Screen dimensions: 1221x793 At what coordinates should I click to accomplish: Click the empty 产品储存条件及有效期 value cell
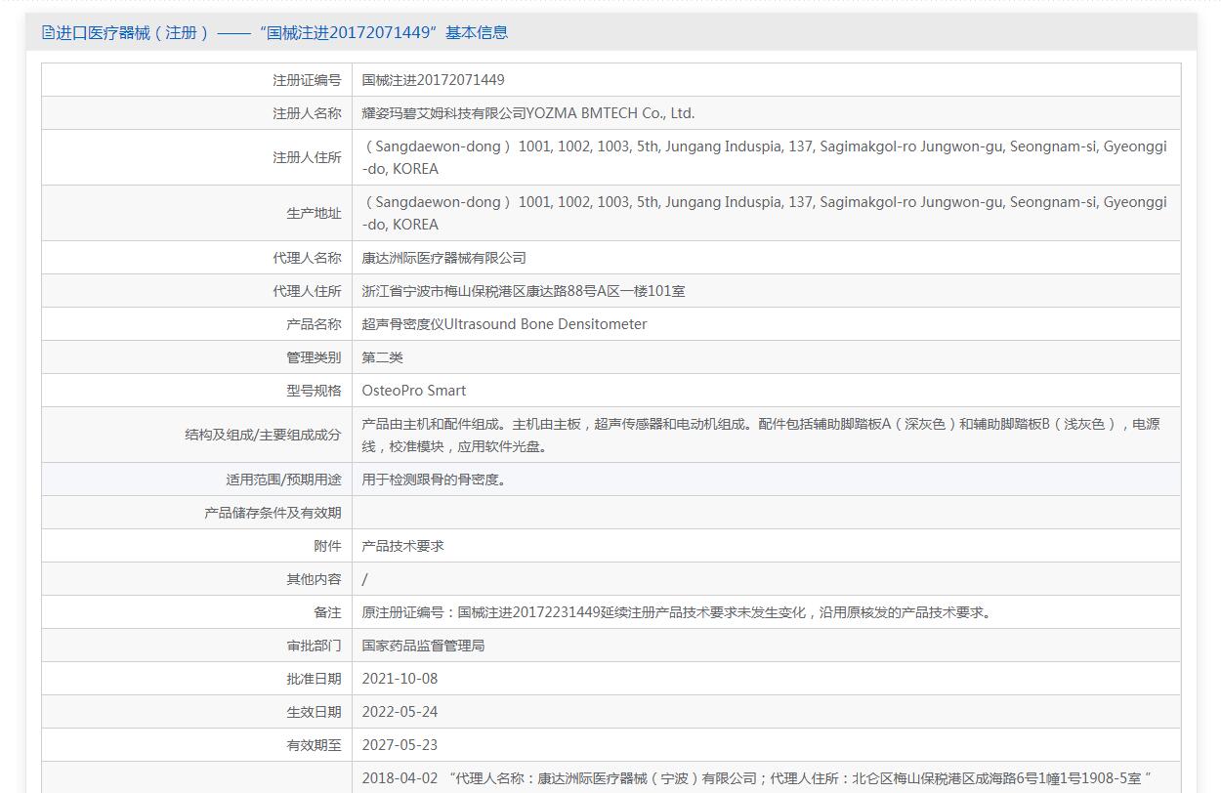[x=765, y=513]
